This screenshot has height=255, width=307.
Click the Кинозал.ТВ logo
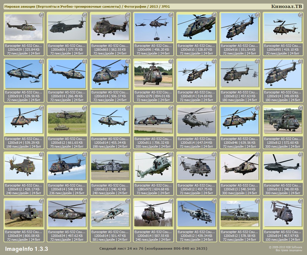286,7
